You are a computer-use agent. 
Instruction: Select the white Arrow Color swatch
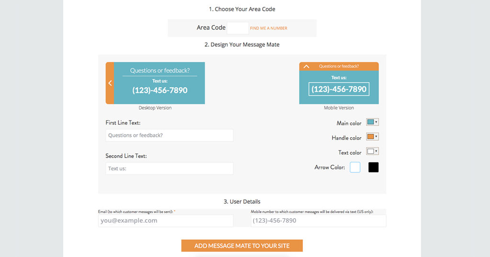(x=355, y=167)
